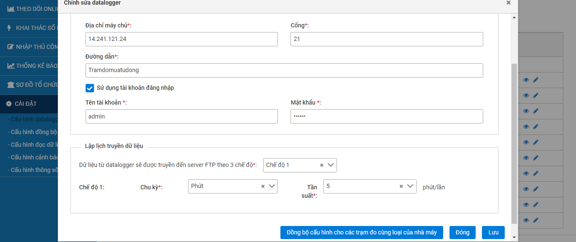Viewport: 576px width, 242px height.
Task: Click the dialog's vertical scrollbar thumb
Action: coord(514,143)
